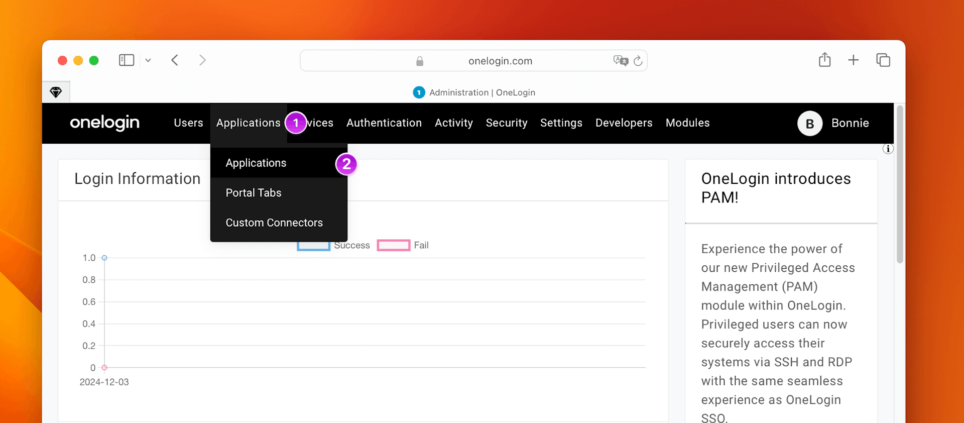
Task: Click the blue data point at 1.0
Action: 104,258
